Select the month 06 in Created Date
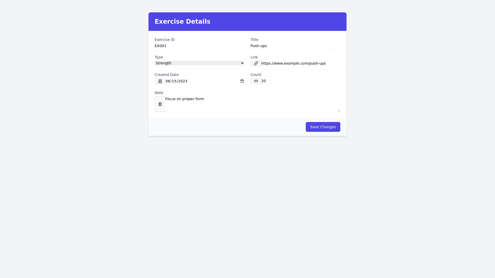 [168, 81]
